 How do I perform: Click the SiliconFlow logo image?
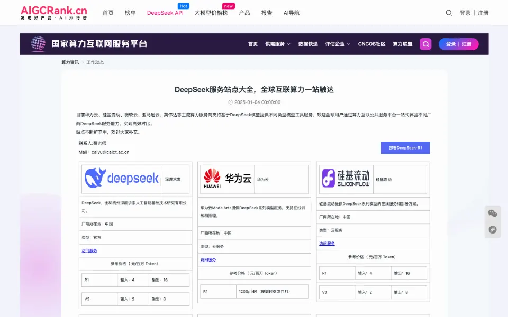pyautogui.click(x=346, y=179)
